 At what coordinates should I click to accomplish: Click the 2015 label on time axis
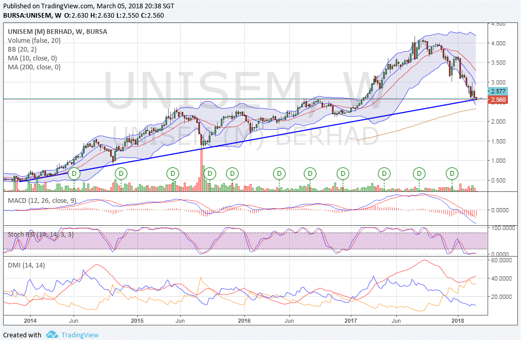(137, 321)
